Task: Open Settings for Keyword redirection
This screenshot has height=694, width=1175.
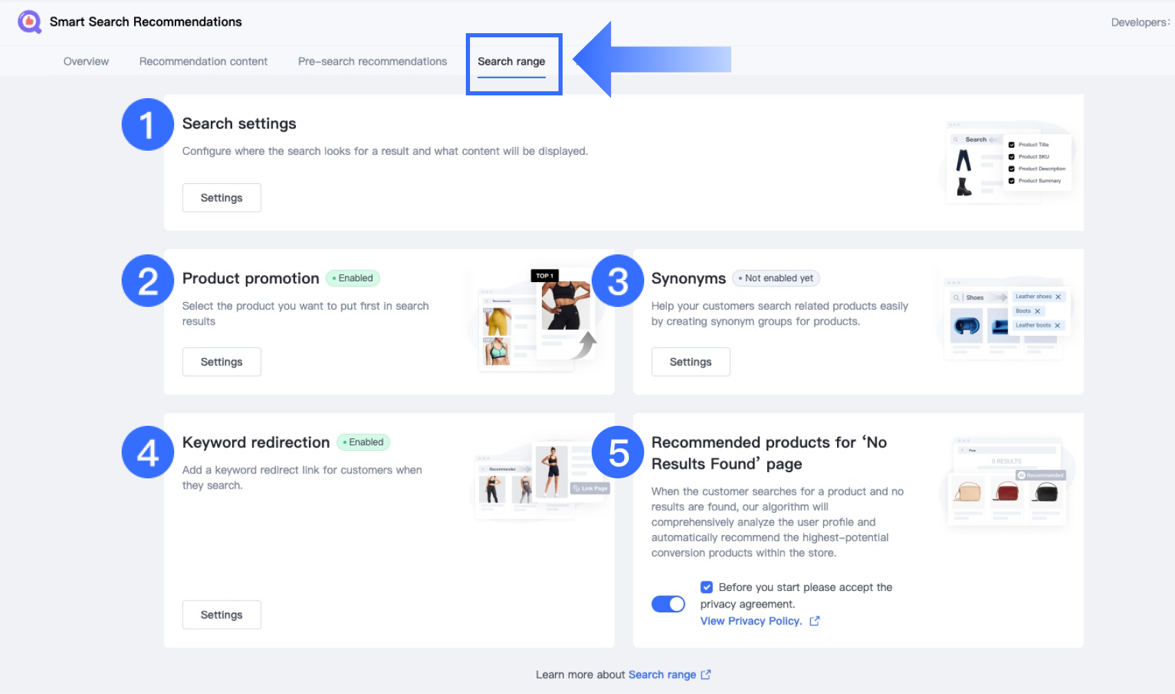Action: point(222,615)
